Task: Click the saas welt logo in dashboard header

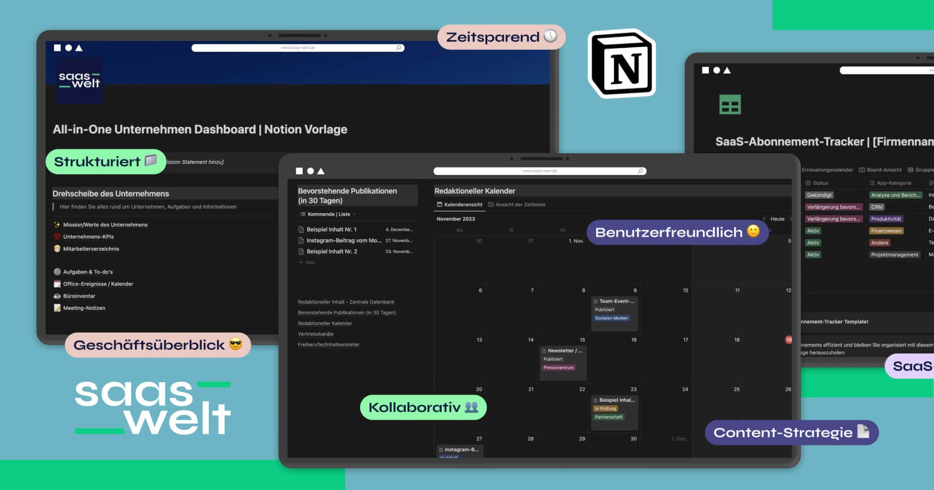Action: [79, 80]
